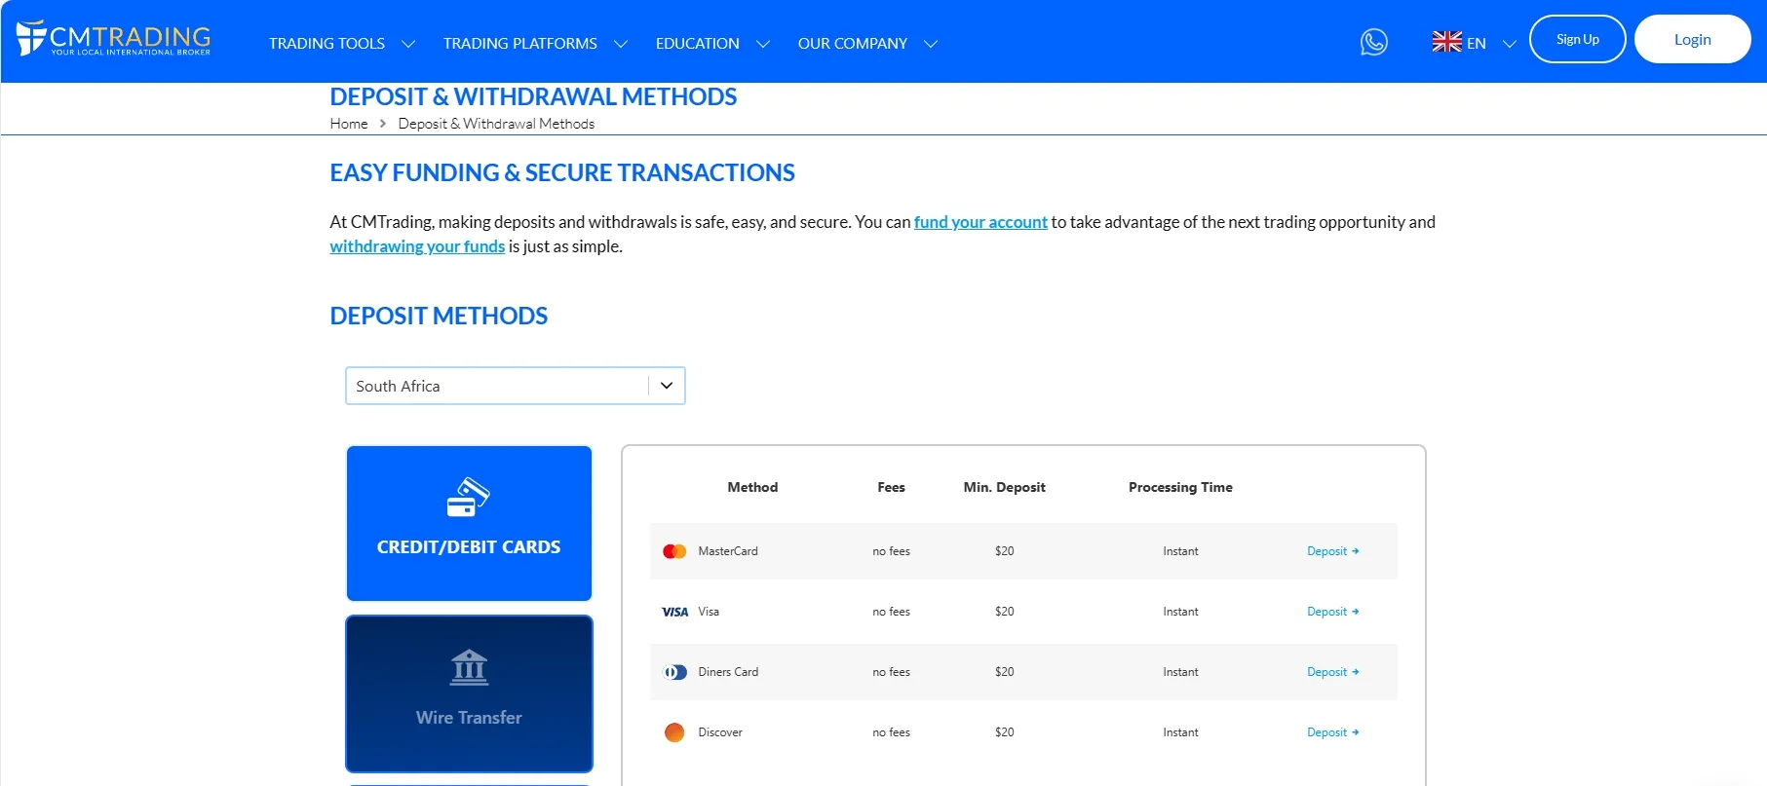
Task: Open Trading Tools menu
Action: (x=327, y=44)
